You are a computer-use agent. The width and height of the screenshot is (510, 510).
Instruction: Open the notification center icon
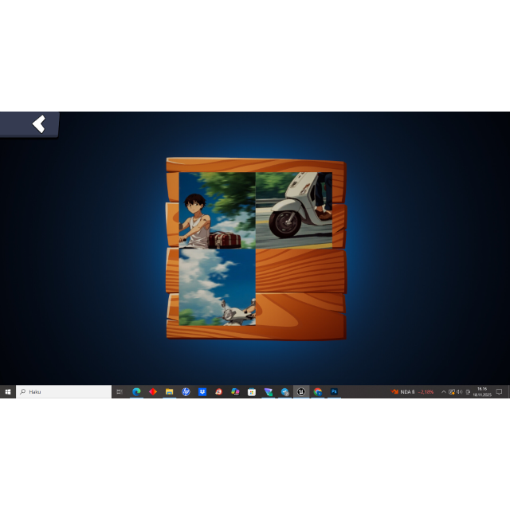click(500, 392)
